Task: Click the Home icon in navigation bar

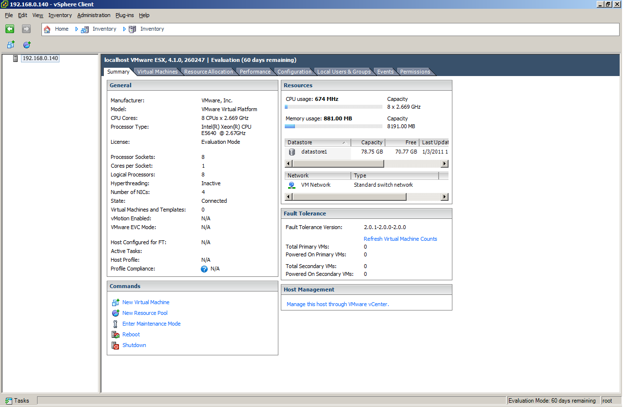Action: (x=47, y=29)
